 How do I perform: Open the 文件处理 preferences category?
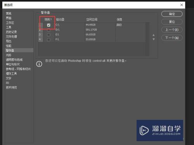tap(11, 37)
